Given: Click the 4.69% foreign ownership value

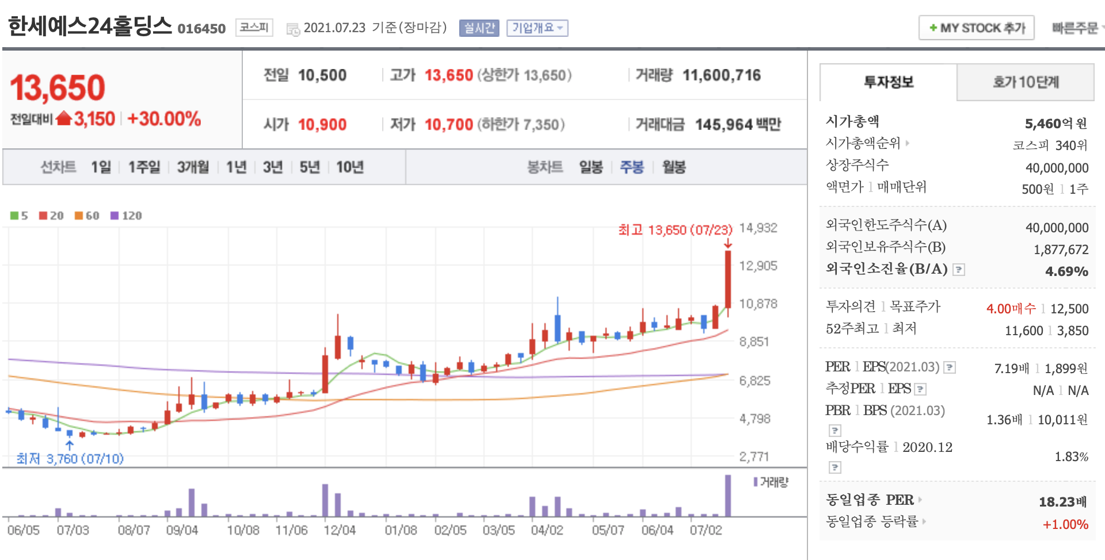Looking at the screenshot, I should [x=1066, y=271].
